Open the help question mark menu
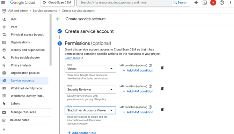The image size is (234, 134). pyautogui.click(x=222, y=2)
